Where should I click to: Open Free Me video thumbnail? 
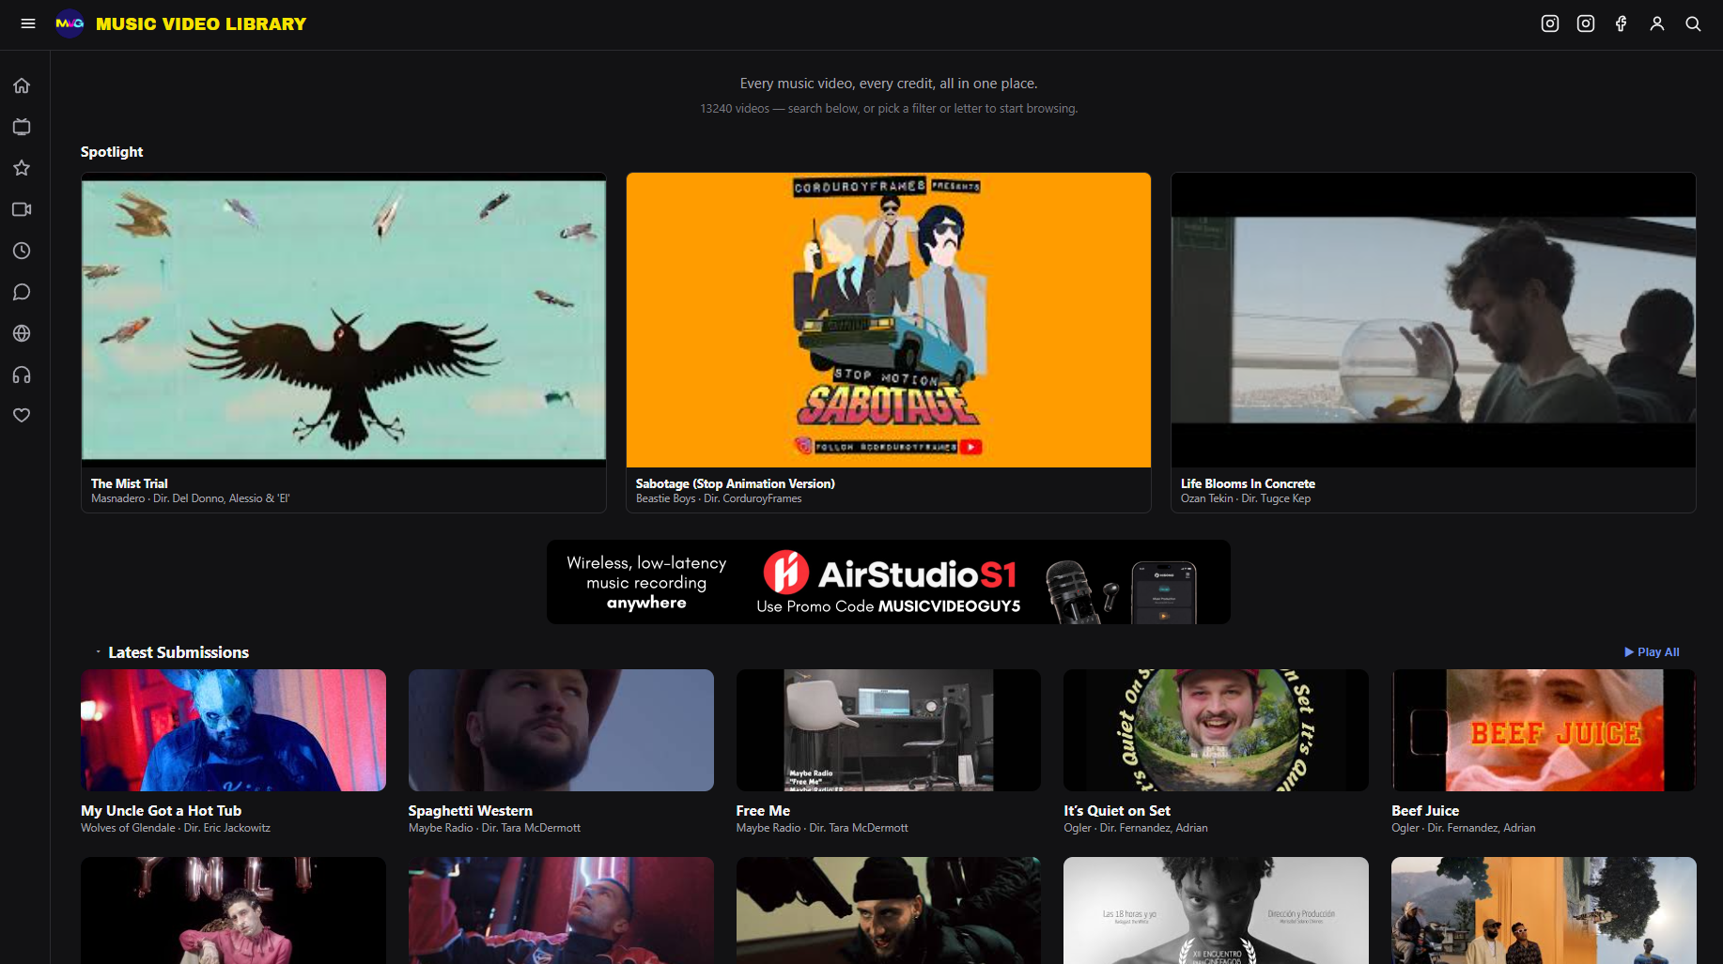(x=889, y=730)
